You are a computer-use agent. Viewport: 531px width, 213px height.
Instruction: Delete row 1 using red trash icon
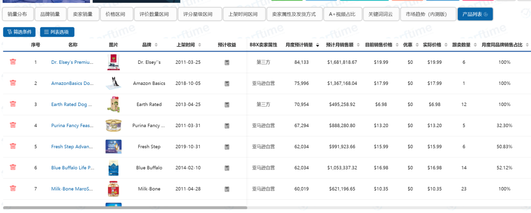pos(13,62)
